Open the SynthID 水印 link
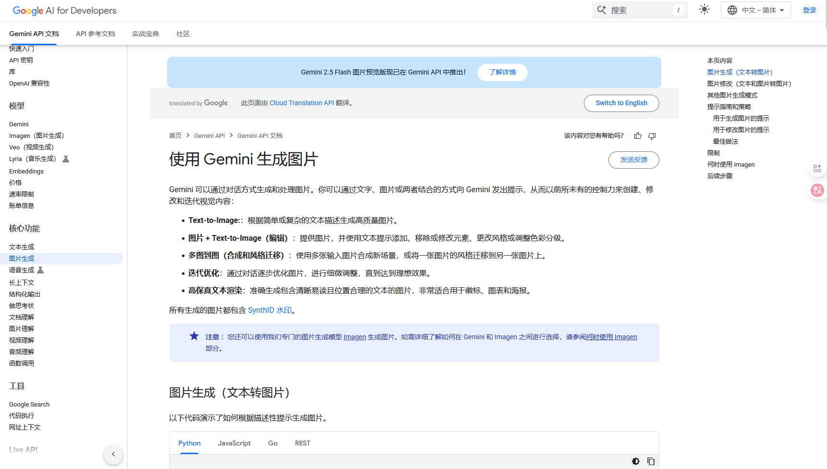The image size is (827, 469). point(270,310)
